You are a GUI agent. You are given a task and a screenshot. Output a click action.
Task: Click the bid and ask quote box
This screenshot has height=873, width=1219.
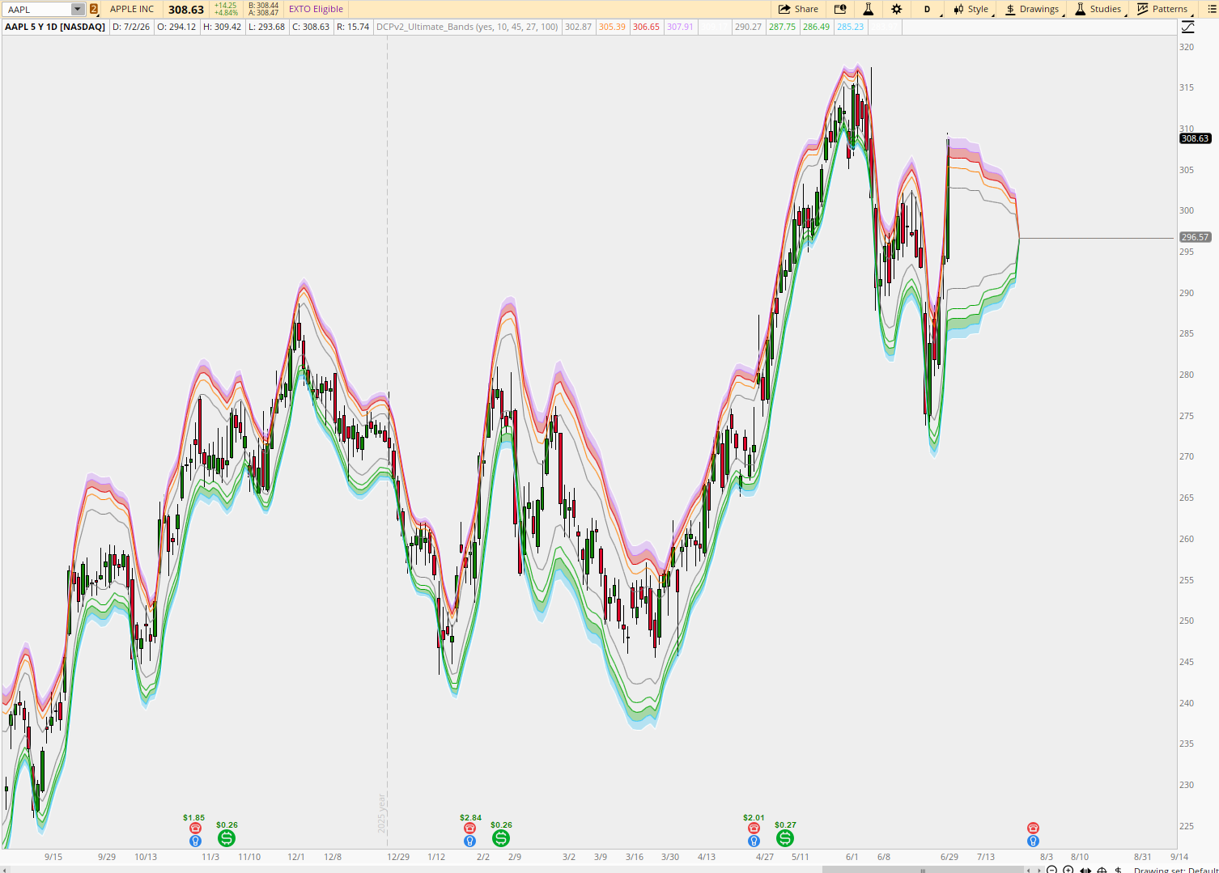click(x=264, y=9)
